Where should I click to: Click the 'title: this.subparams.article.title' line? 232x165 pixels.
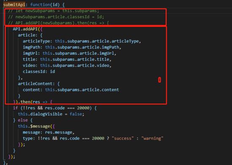click(67, 59)
